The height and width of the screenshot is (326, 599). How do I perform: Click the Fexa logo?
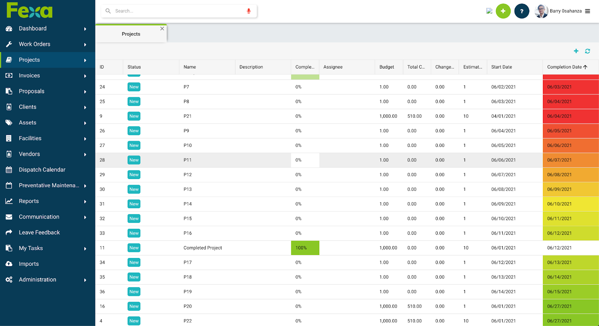coord(30,10)
